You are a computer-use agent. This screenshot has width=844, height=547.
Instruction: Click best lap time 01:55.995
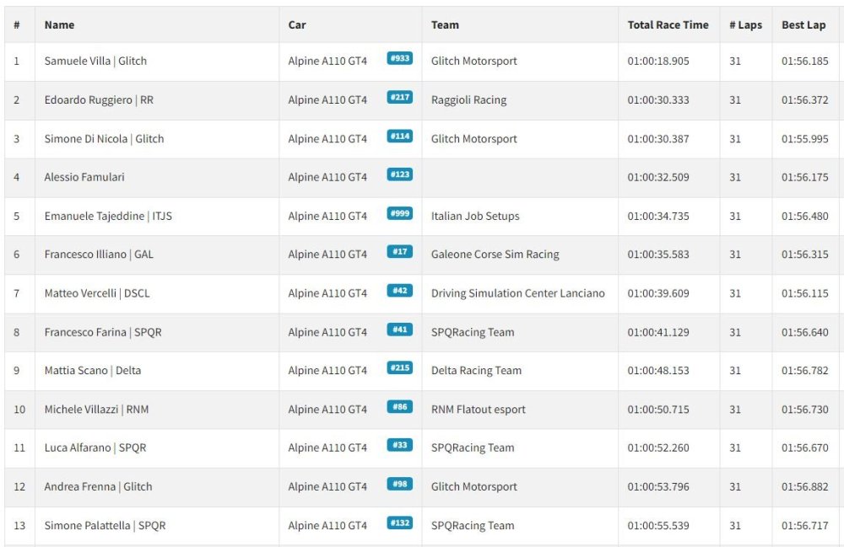click(x=804, y=138)
